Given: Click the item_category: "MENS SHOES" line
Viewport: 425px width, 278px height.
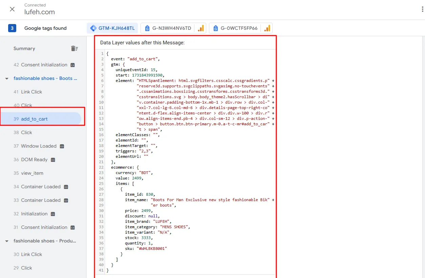Looking at the screenshot, I should 157,227.
